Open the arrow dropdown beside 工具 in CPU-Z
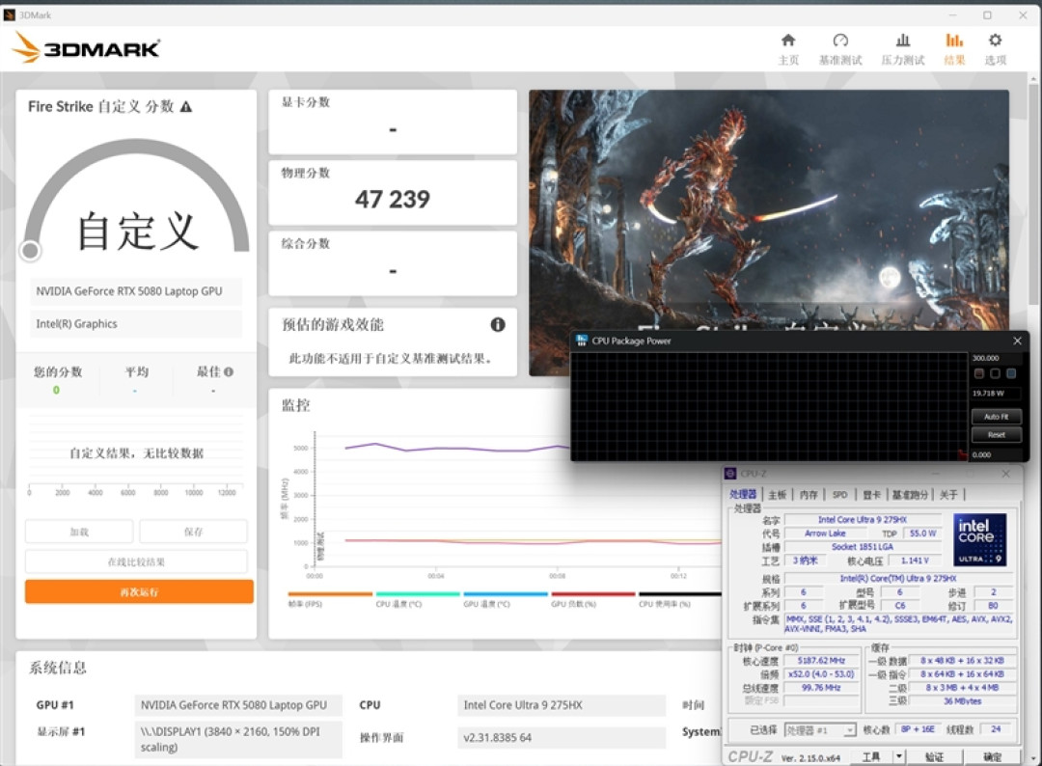 898,756
